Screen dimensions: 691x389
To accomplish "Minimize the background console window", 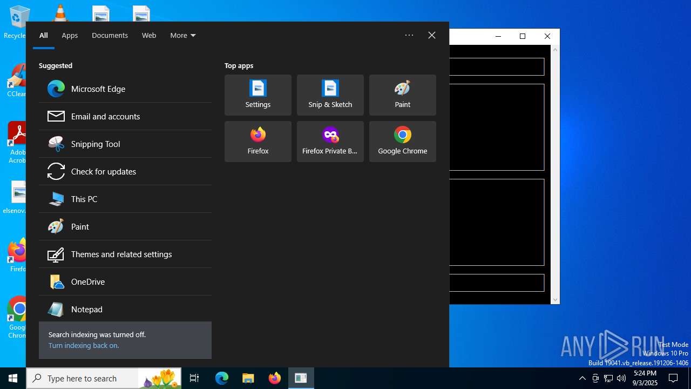I will point(498,36).
